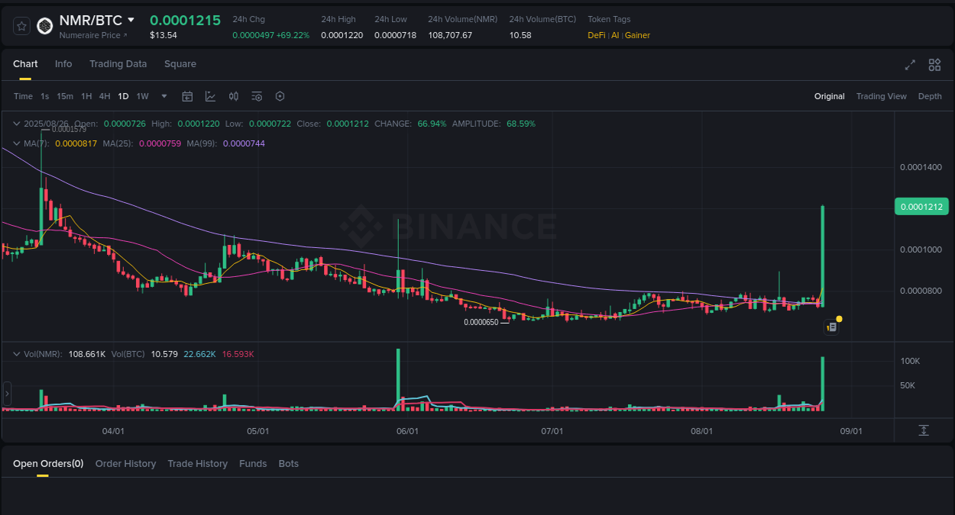955x515 pixels.
Task: Click the green current price label 0.0001212
Action: [921, 206]
